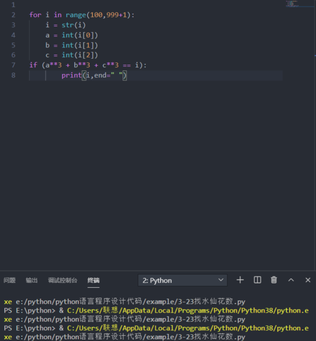Click 'c**3' in the if condition

(x=111, y=65)
